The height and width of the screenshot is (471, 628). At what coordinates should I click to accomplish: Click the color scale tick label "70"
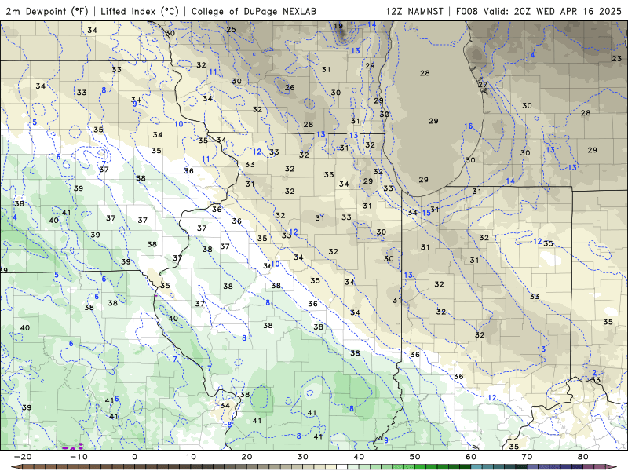pos(527,457)
